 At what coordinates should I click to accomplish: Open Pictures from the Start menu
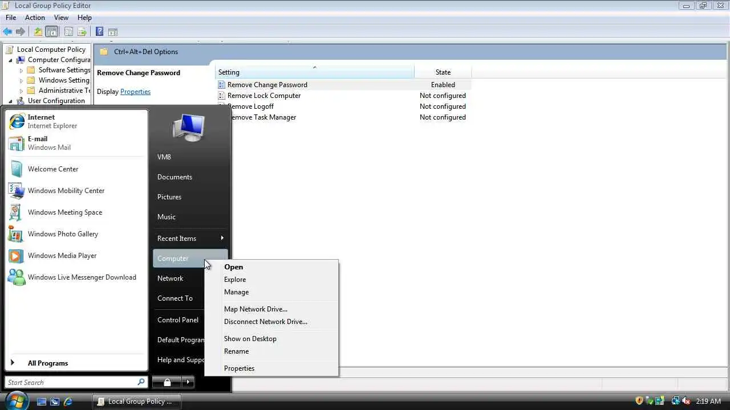pyautogui.click(x=169, y=197)
